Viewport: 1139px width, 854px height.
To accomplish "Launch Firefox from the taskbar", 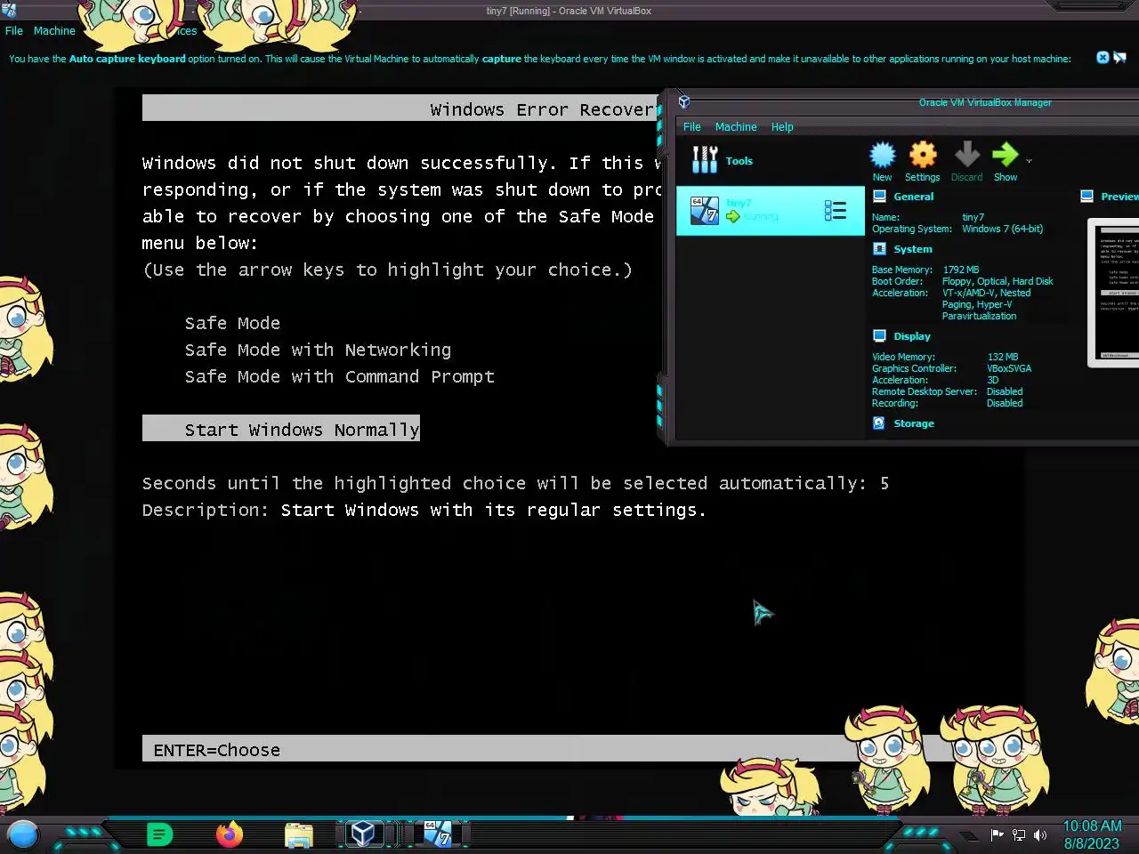I will pyautogui.click(x=230, y=834).
